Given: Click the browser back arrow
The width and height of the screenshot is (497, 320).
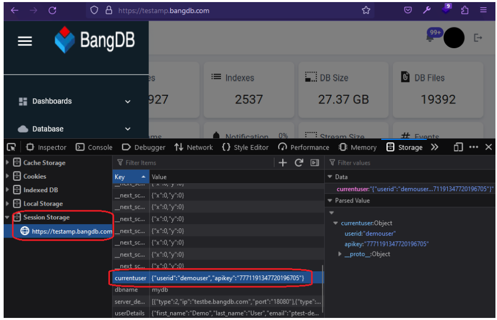Looking at the screenshot, I should click(x=15, y=10).
